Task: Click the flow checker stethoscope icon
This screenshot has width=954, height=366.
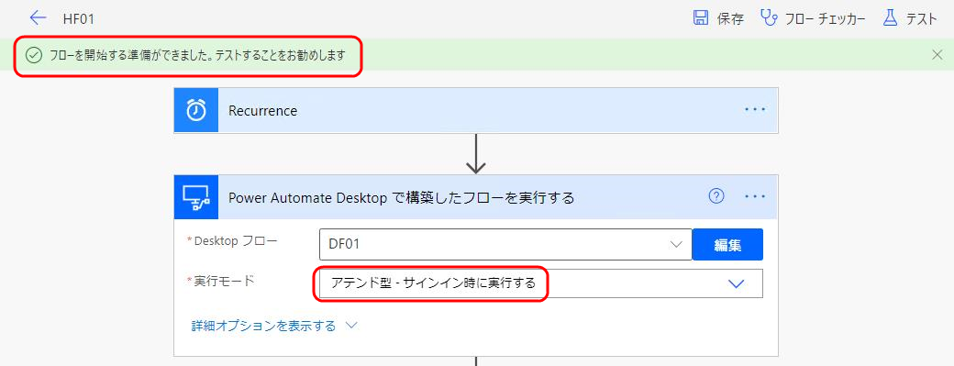Action: click(769, 18)
